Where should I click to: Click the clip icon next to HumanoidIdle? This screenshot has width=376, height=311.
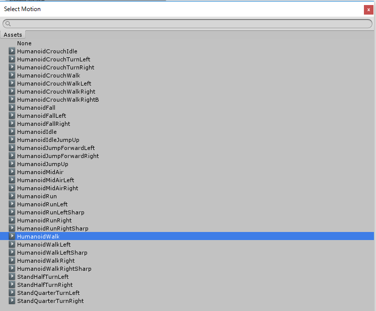(x=12, y=132)
